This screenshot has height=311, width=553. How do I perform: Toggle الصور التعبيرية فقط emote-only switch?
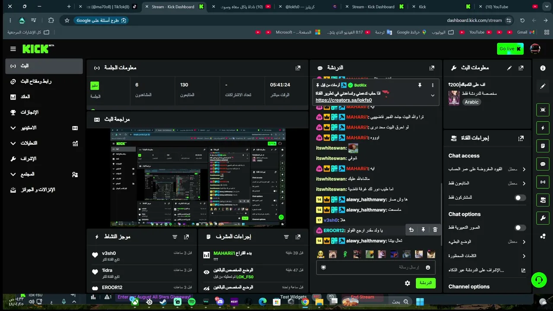(x=520, y=227)
